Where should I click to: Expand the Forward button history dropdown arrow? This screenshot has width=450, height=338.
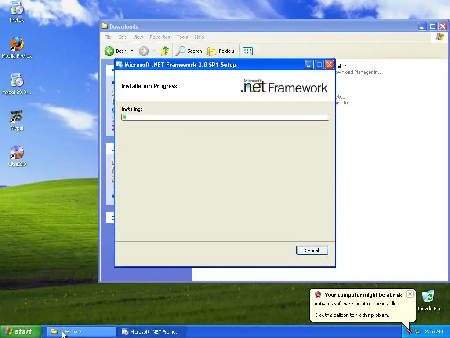pyautogui.click(x=154, y=51)
